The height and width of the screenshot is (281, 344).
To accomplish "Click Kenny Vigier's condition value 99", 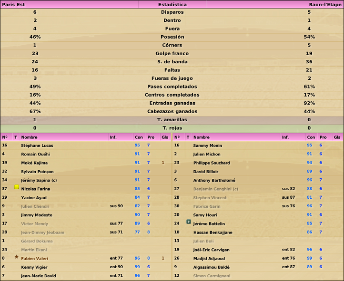I will pyautogui.click(x=137, y=267).
